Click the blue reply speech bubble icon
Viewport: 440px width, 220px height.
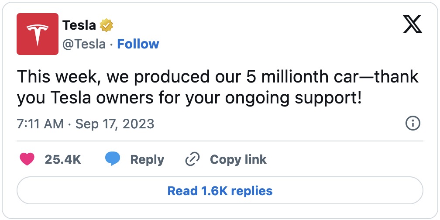pos(113,159)
